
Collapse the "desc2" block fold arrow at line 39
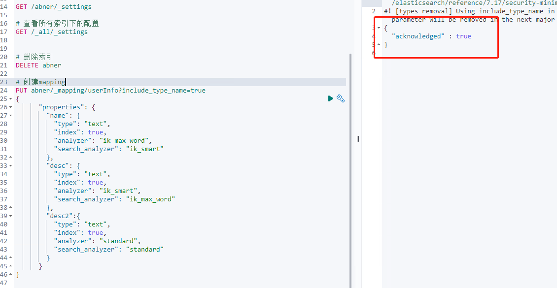tap(11, 216)
